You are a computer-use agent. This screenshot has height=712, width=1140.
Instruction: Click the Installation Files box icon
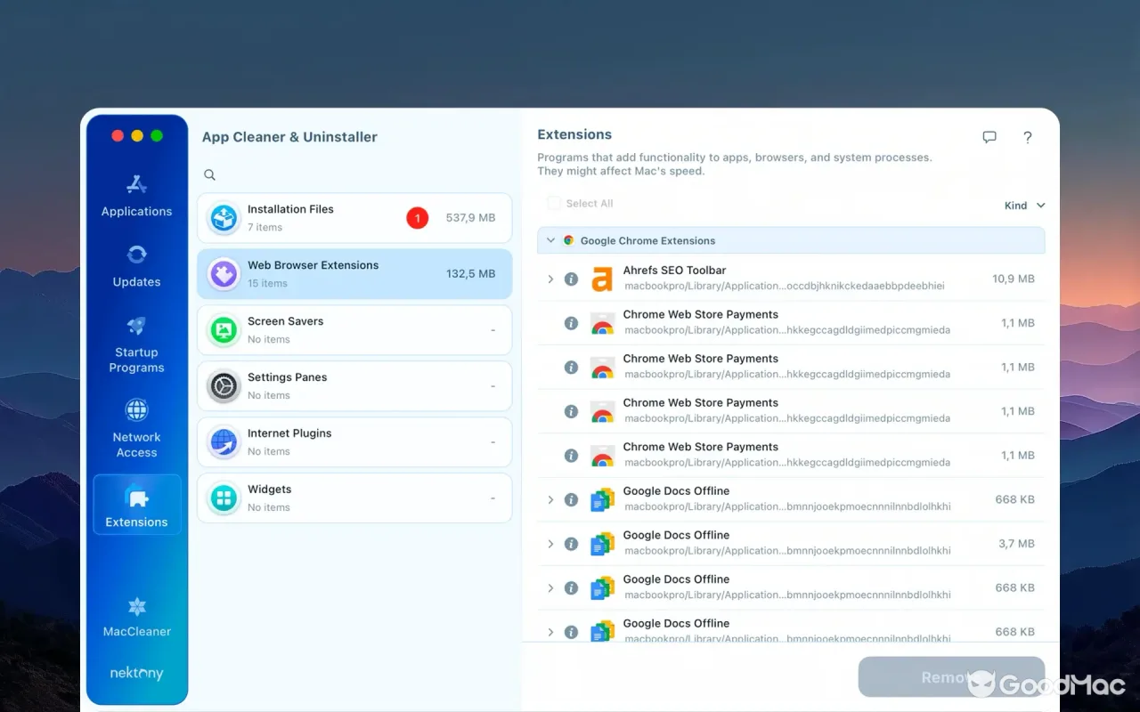click(224, 218)
